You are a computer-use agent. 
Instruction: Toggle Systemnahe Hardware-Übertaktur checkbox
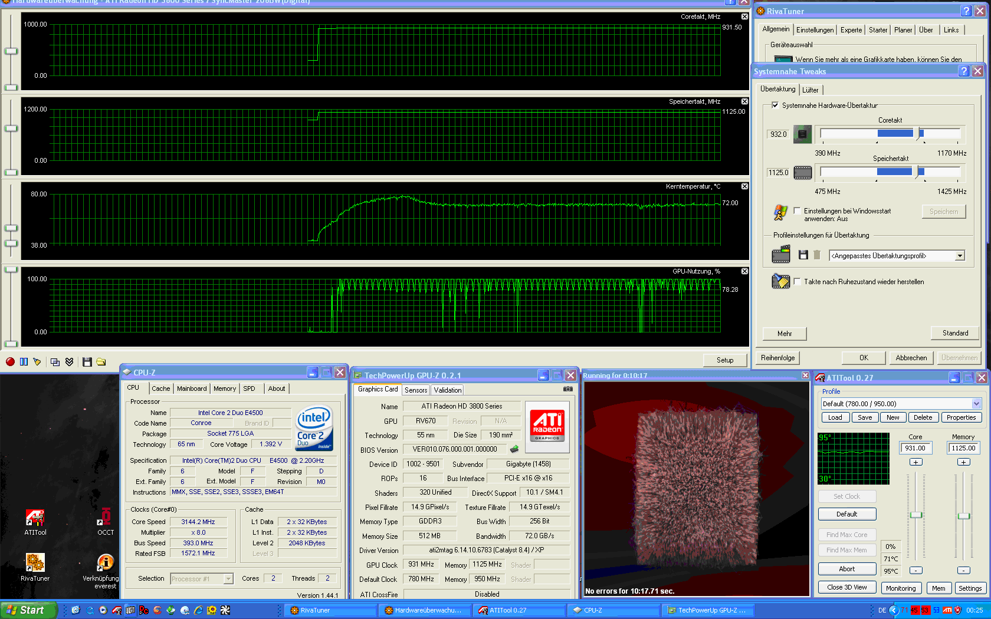click(775, 106)
